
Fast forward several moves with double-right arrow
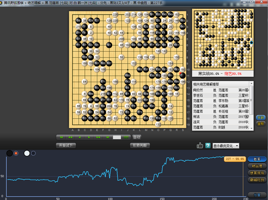(x=98, y=137)
